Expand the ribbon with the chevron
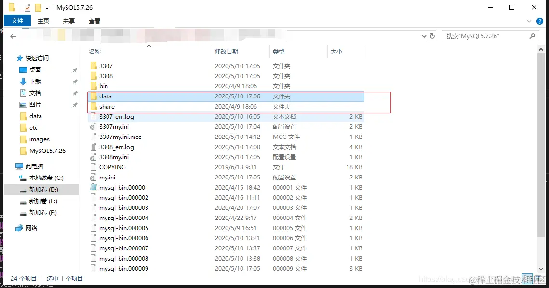Screen dimensions: 549x288 [529, 21]
